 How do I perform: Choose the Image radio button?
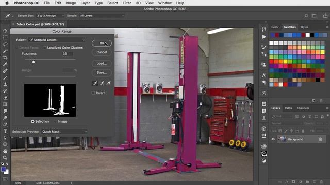tap(55, 121)
